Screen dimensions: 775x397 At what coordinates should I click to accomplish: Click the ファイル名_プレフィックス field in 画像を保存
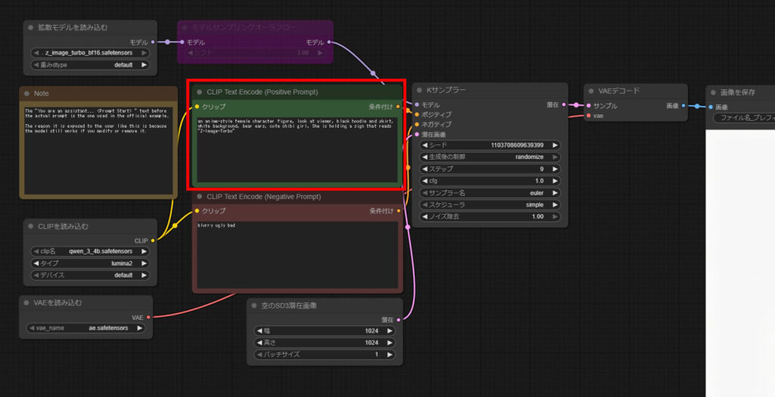[x=742, y=118]
